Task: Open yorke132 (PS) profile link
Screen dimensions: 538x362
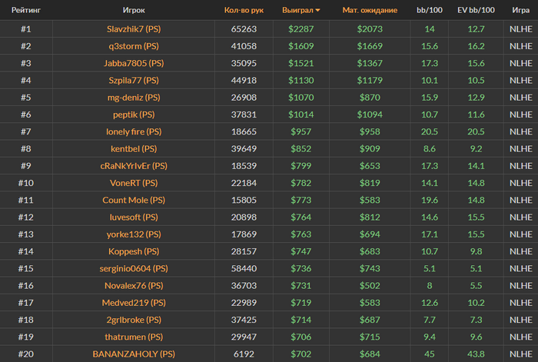Action: [134, 234]
